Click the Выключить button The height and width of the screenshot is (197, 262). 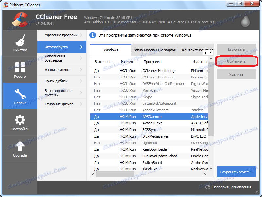[236, 62]
